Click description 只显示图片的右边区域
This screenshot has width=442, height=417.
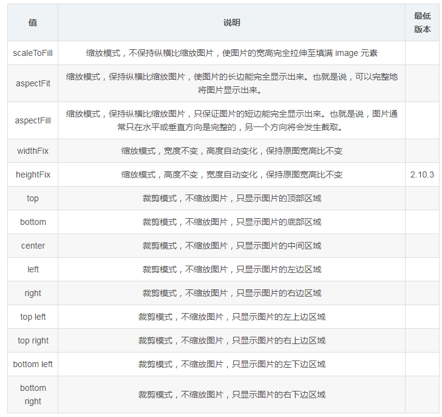tap(232, 293)
